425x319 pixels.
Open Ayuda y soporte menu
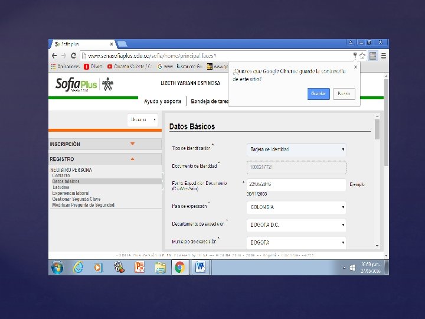pyautogui.click(x=163, y=101)
